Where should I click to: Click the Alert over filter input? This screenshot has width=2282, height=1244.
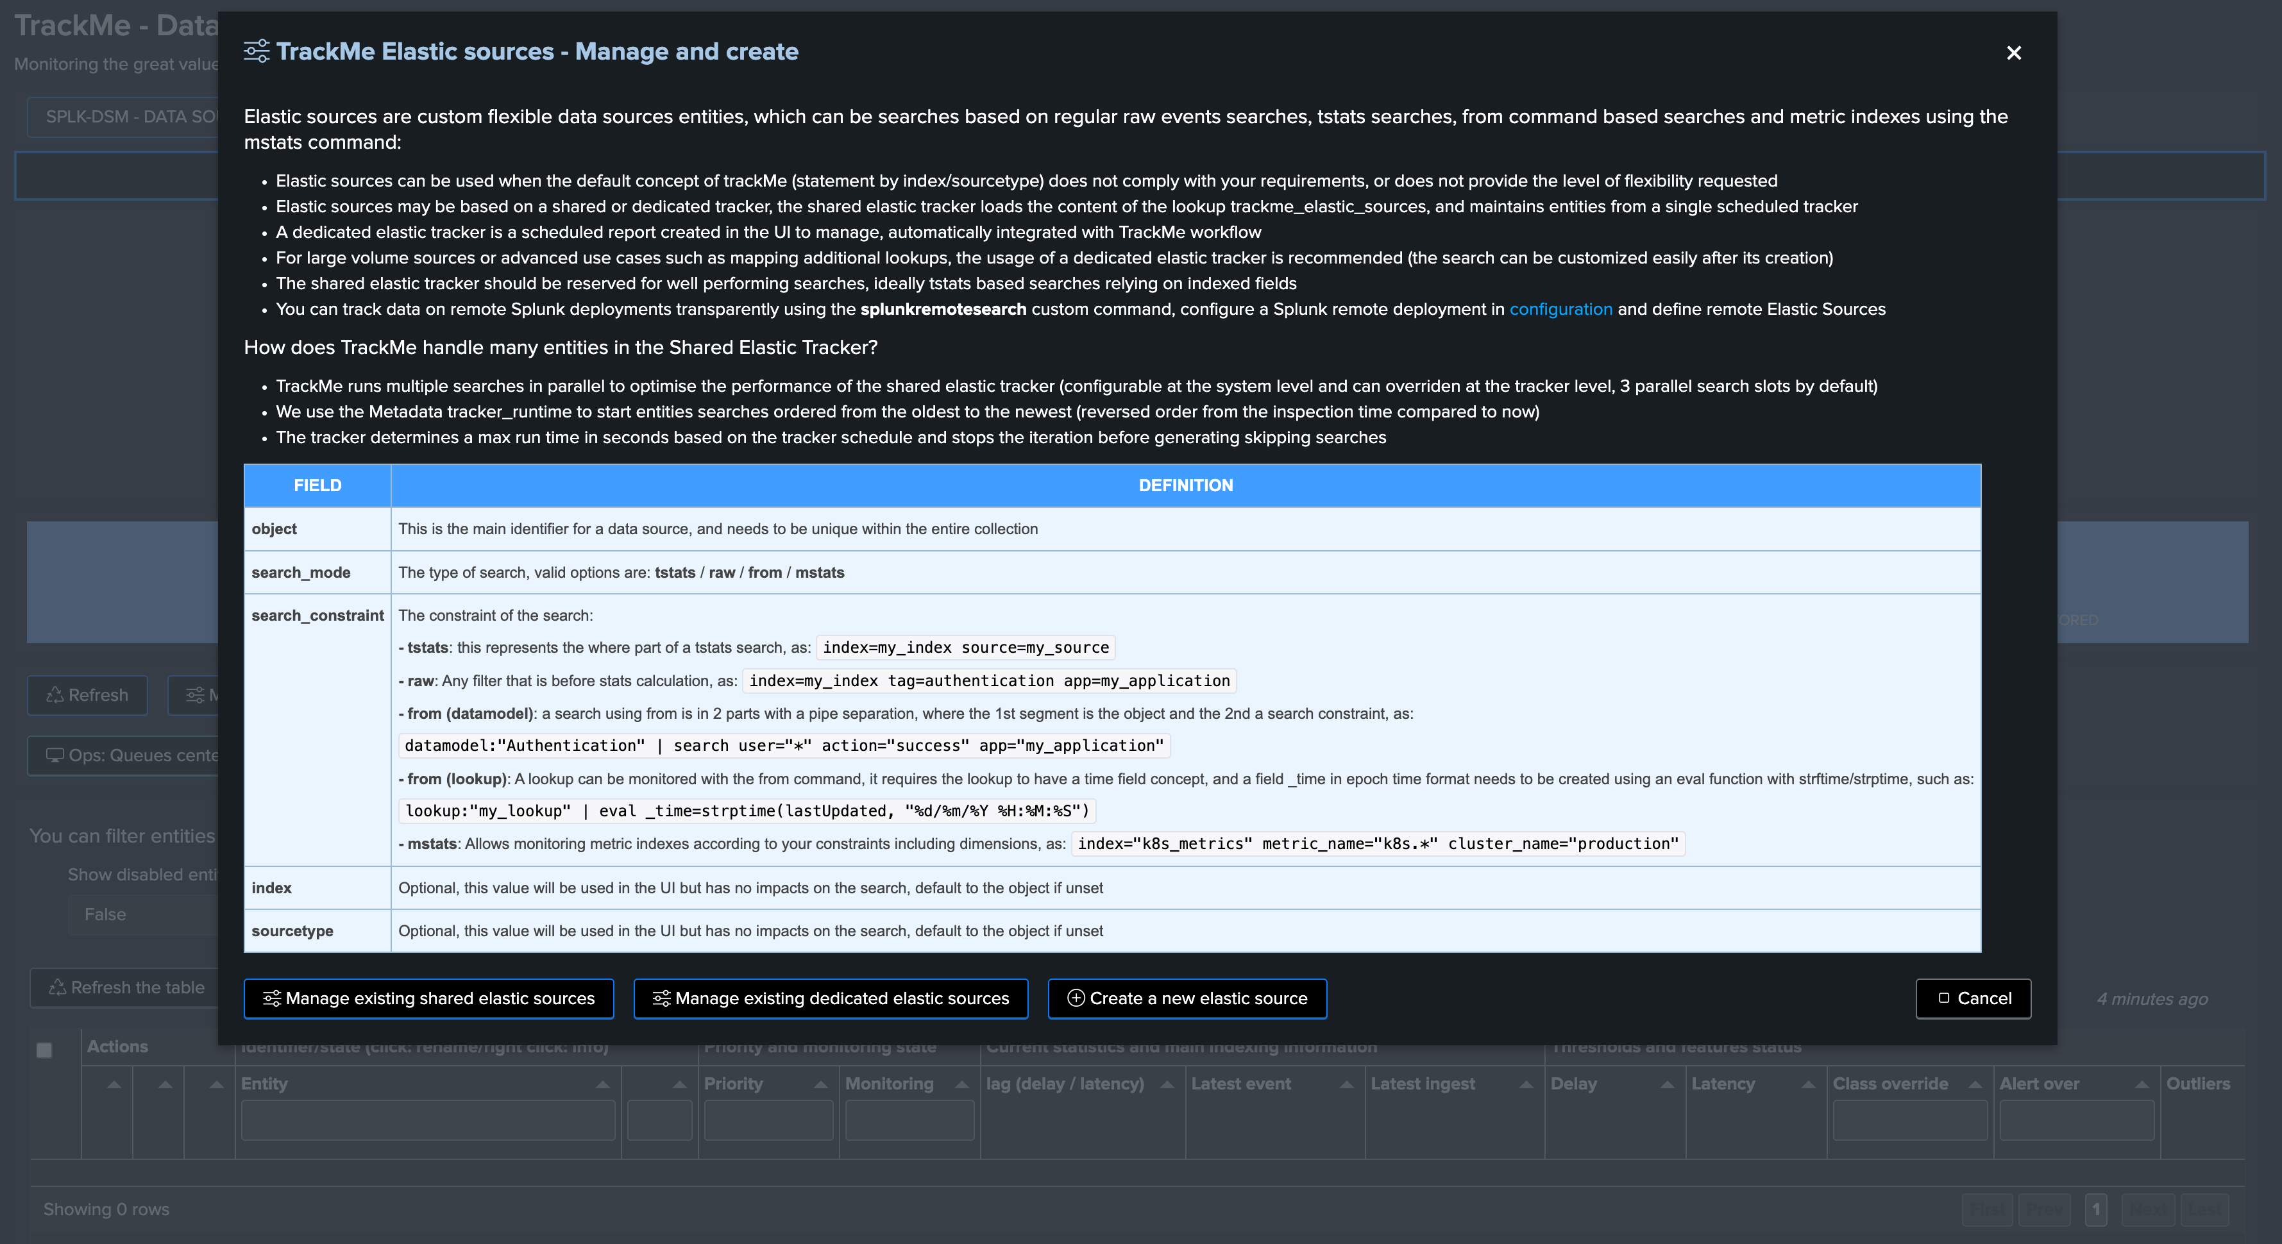pos(2077,1120)
